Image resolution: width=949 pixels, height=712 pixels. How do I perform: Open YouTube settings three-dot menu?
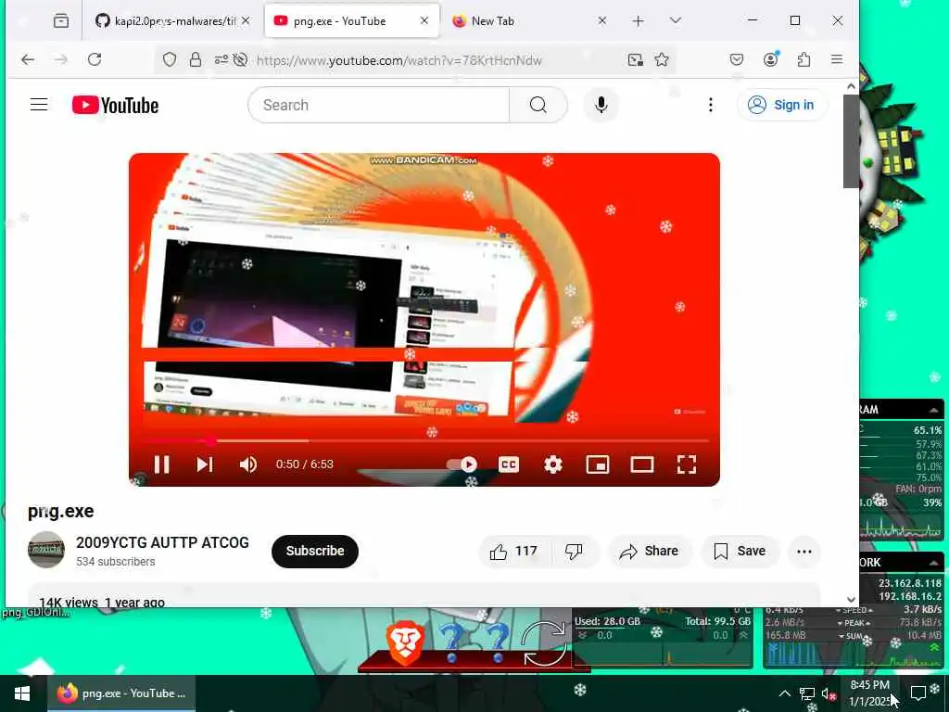tap(711, 105)
